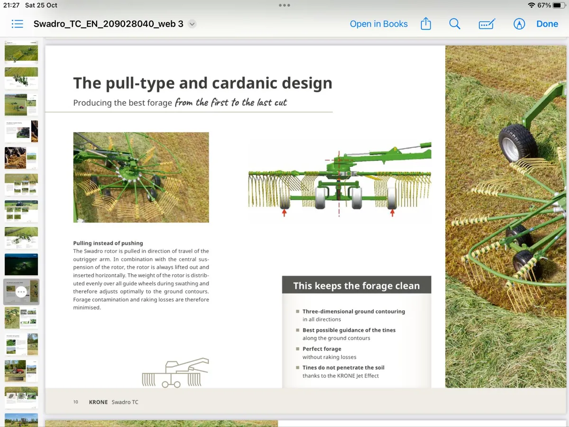This screenshot has width=569, height=427.
Task: Tap the date Sat 25 Oct in status bar
Action: (41, 5)
